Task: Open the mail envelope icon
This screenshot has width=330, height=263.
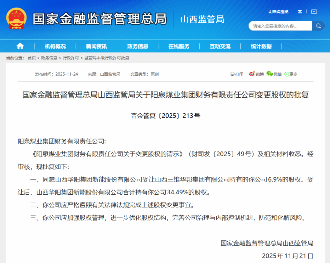Action: coord(314,12)
